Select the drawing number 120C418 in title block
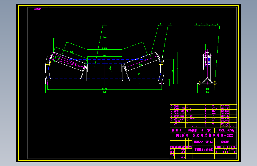This screenshot has height=166, width=257. coord(225,142)
